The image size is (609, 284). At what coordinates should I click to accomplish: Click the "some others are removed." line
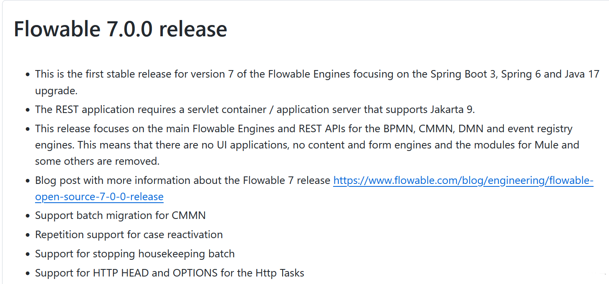[97, 161]
